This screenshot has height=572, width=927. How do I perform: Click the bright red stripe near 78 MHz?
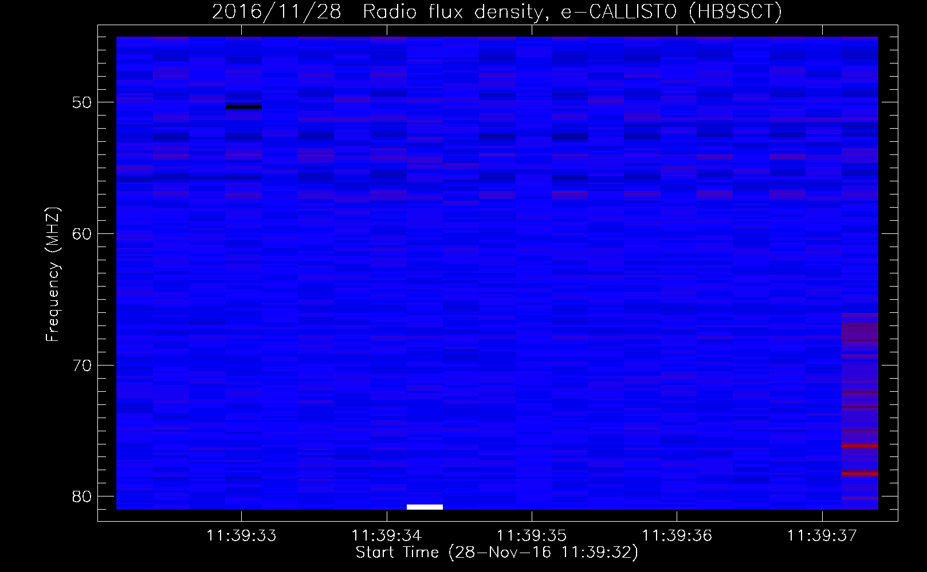click(x=860, y=473)
